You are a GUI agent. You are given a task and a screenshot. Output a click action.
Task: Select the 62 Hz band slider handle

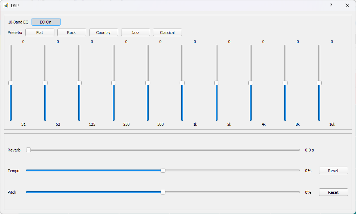[x=45, y=83]
